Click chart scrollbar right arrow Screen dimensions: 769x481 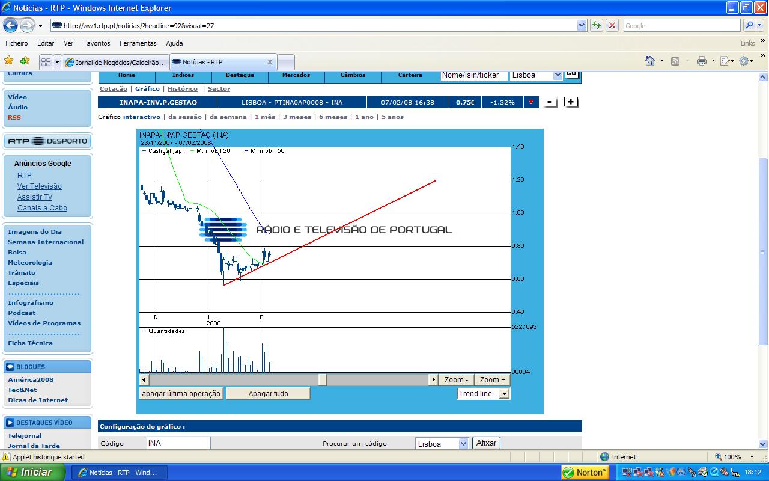pos(433,380)
